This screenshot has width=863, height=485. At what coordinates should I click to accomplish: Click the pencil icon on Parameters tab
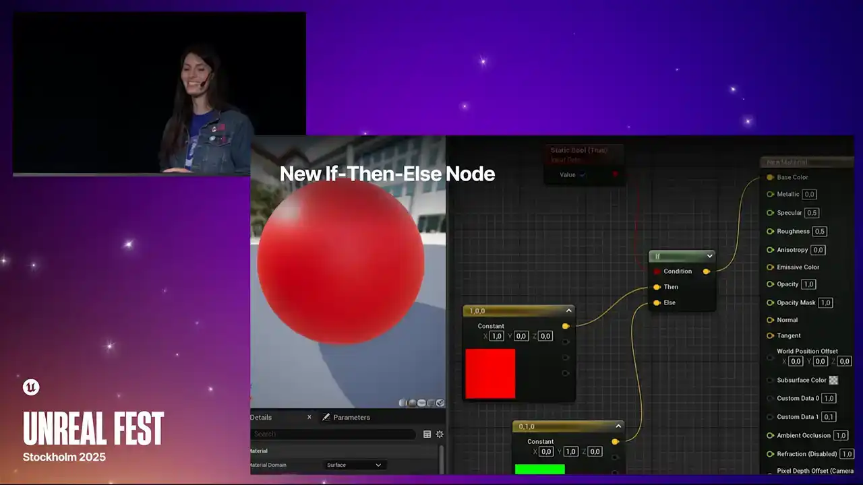(326, 418)
